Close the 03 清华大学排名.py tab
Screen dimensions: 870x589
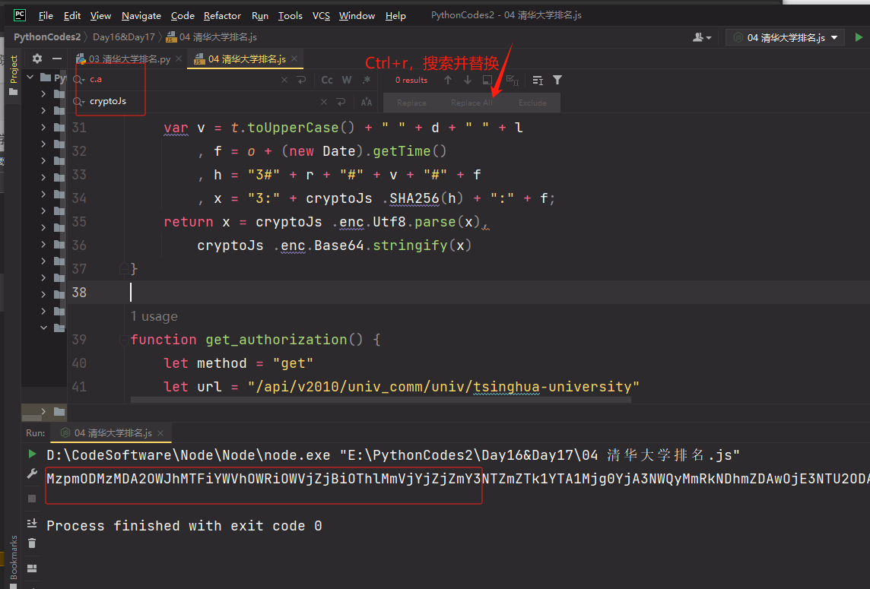pyautogui.click(x=179, y=59)
